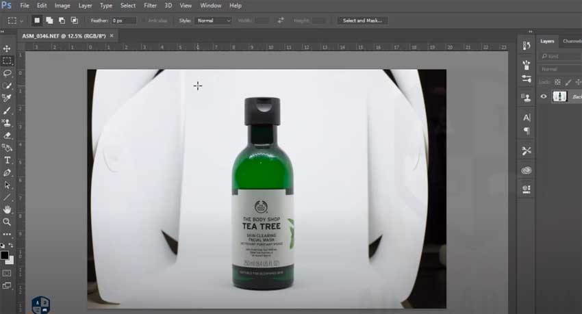
Task: Choose Add to Selection mode
Action: coord(49,21)
